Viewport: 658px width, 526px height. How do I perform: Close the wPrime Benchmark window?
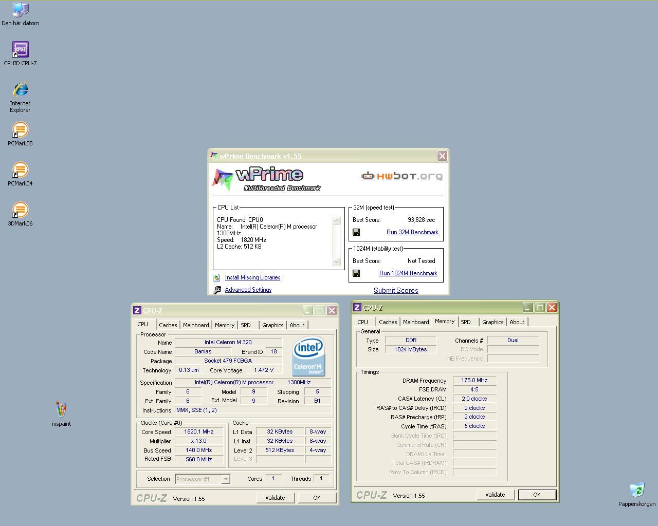pos(442,156)
